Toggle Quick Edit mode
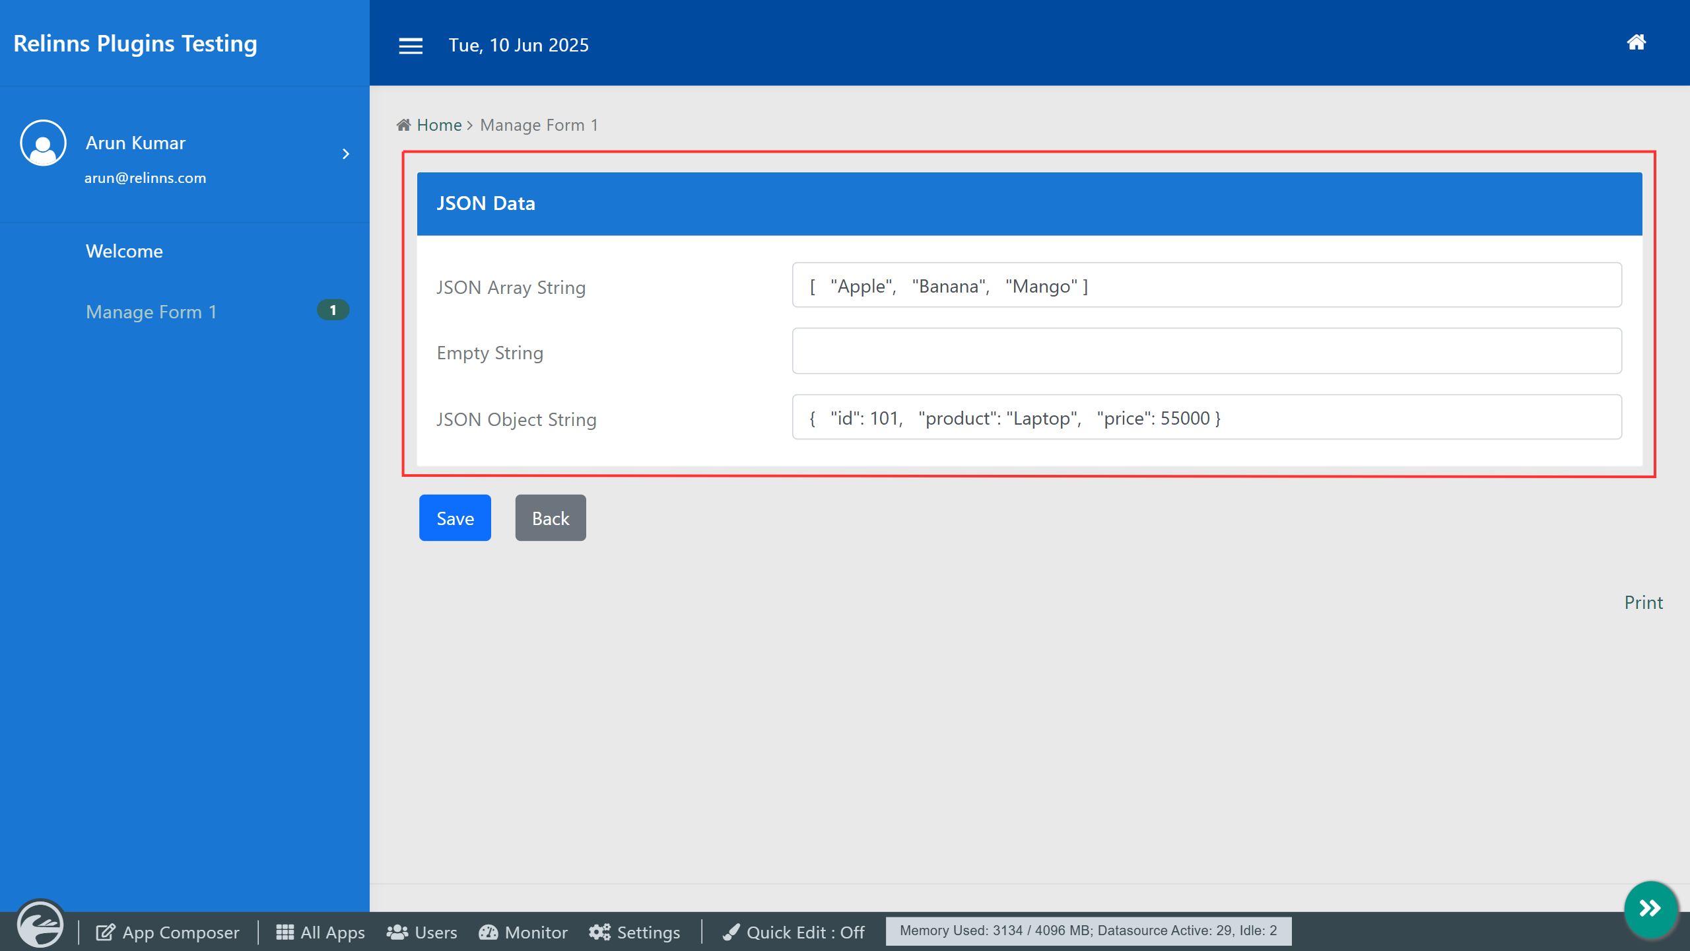 (794, 932)
